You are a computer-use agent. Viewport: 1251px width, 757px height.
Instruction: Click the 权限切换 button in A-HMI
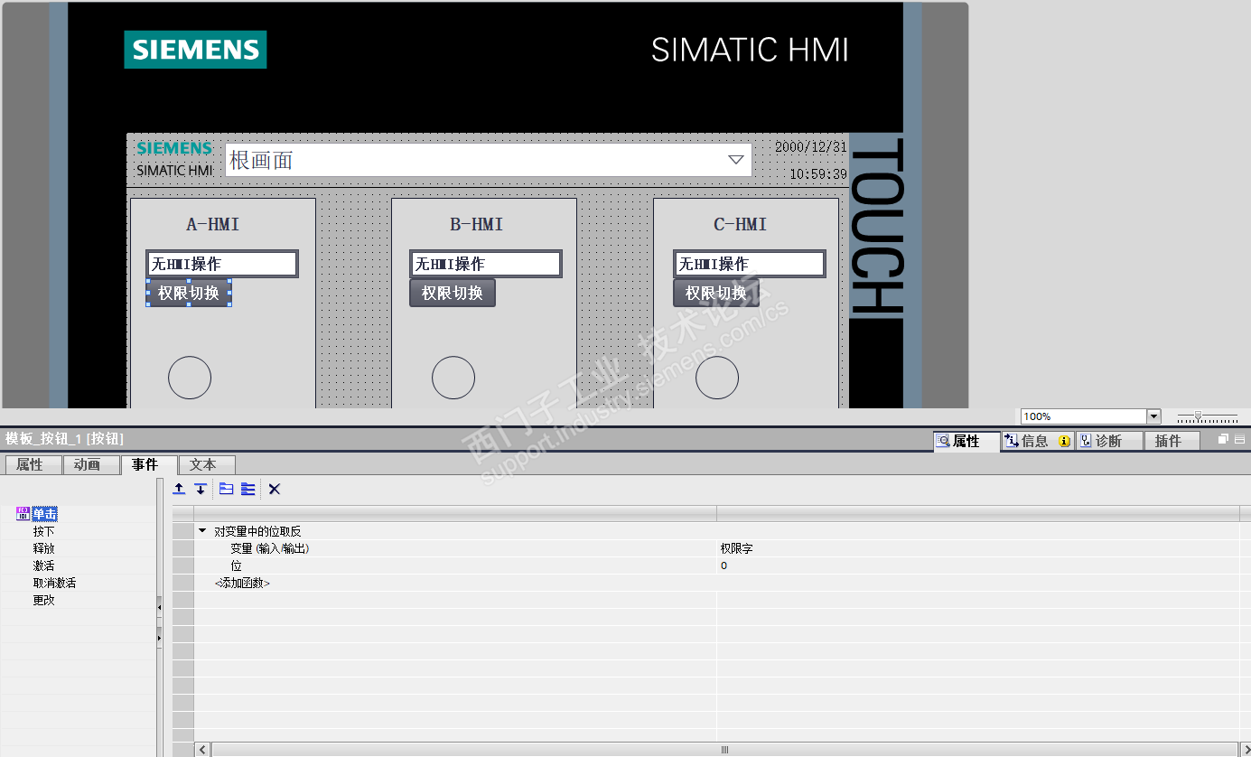click(x=189, y=293)
